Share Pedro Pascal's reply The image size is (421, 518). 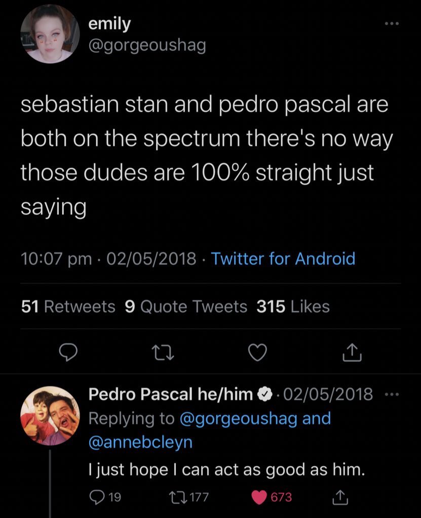coord(339,497)
